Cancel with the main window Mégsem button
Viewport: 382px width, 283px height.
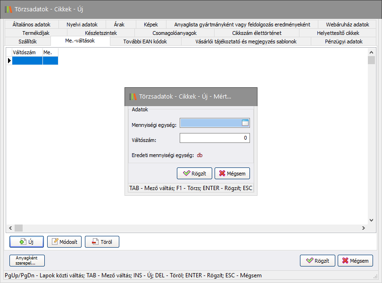355,260
